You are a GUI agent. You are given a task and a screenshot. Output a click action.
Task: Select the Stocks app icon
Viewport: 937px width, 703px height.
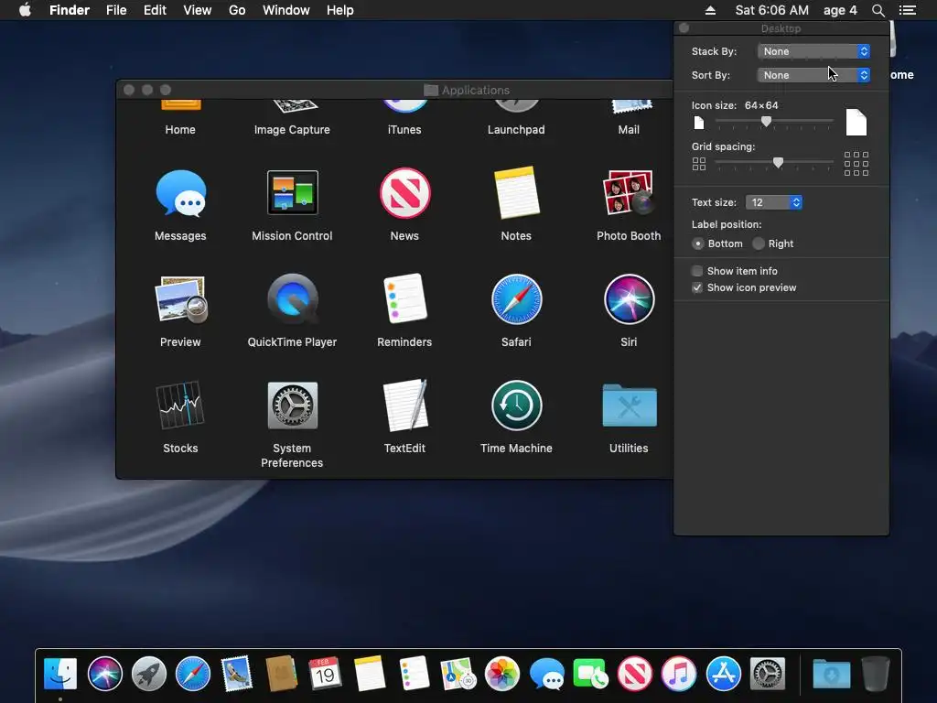(180, 405)
